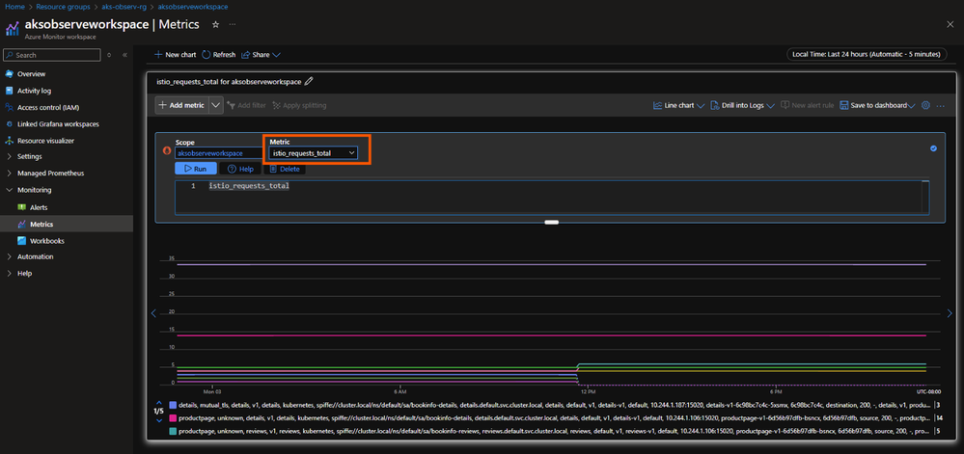Close the Metrics blade
The height and width of the screenshot is (454, 964).
pos(950,24)
